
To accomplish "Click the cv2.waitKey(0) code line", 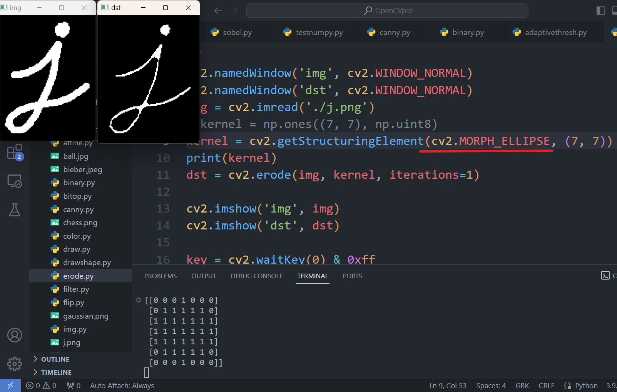I will pos(281,259).
